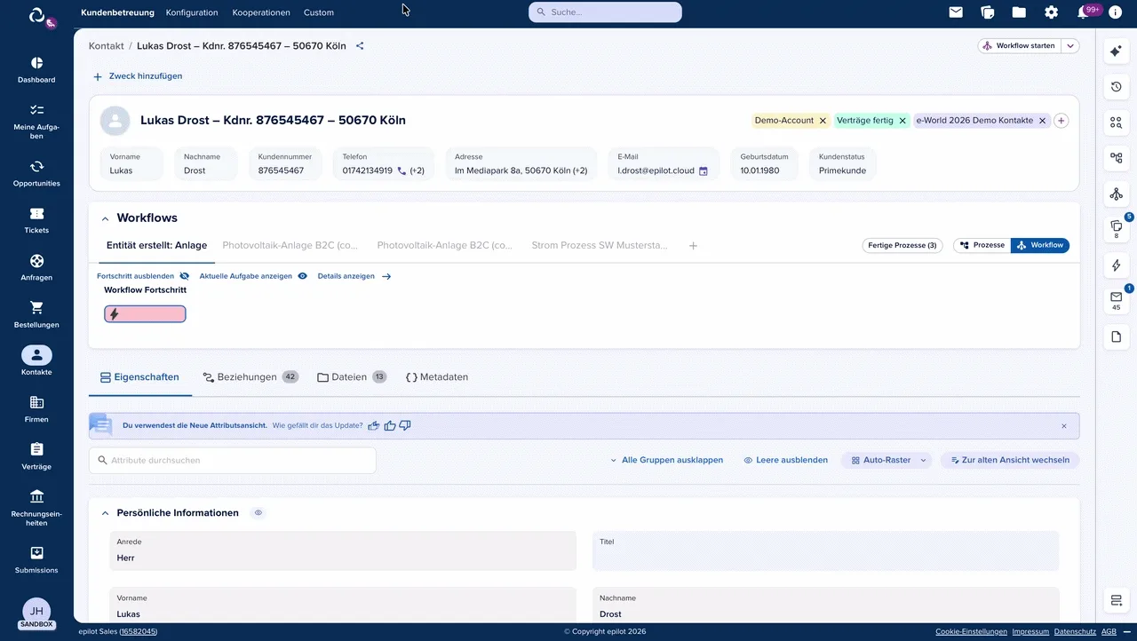Click Zweck hinzufügen
The width and height of the screenshot is (1137, 641).
click(138, 76)
